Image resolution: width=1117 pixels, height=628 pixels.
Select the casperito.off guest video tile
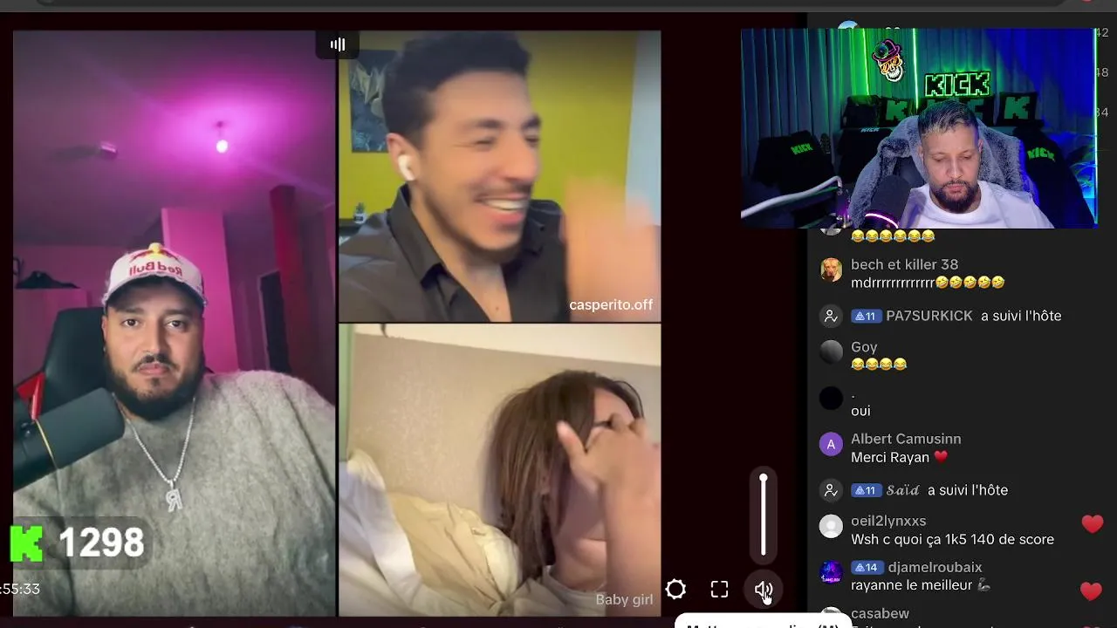coord(499,176)
